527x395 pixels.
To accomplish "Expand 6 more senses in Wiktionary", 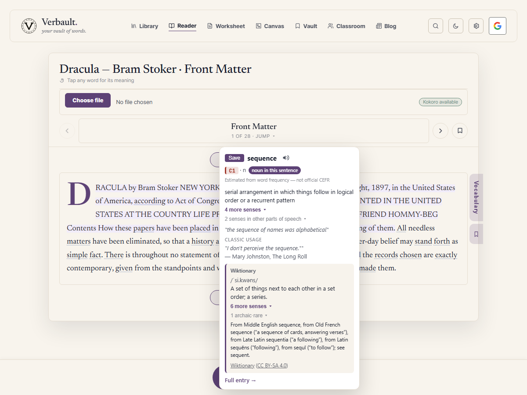I will point(251,306).
